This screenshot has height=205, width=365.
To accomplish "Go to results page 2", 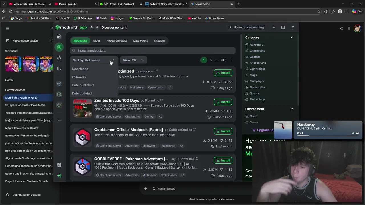I will [x=211, y=60].
